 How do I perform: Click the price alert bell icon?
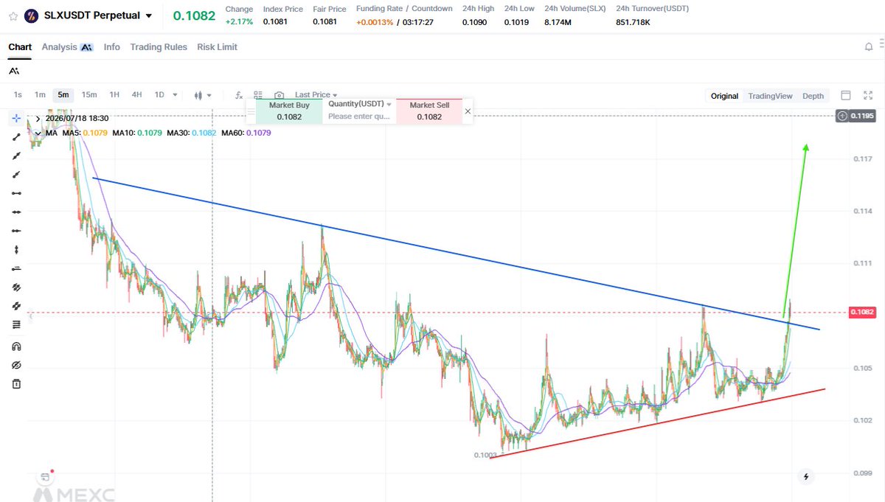click(869, 47)
